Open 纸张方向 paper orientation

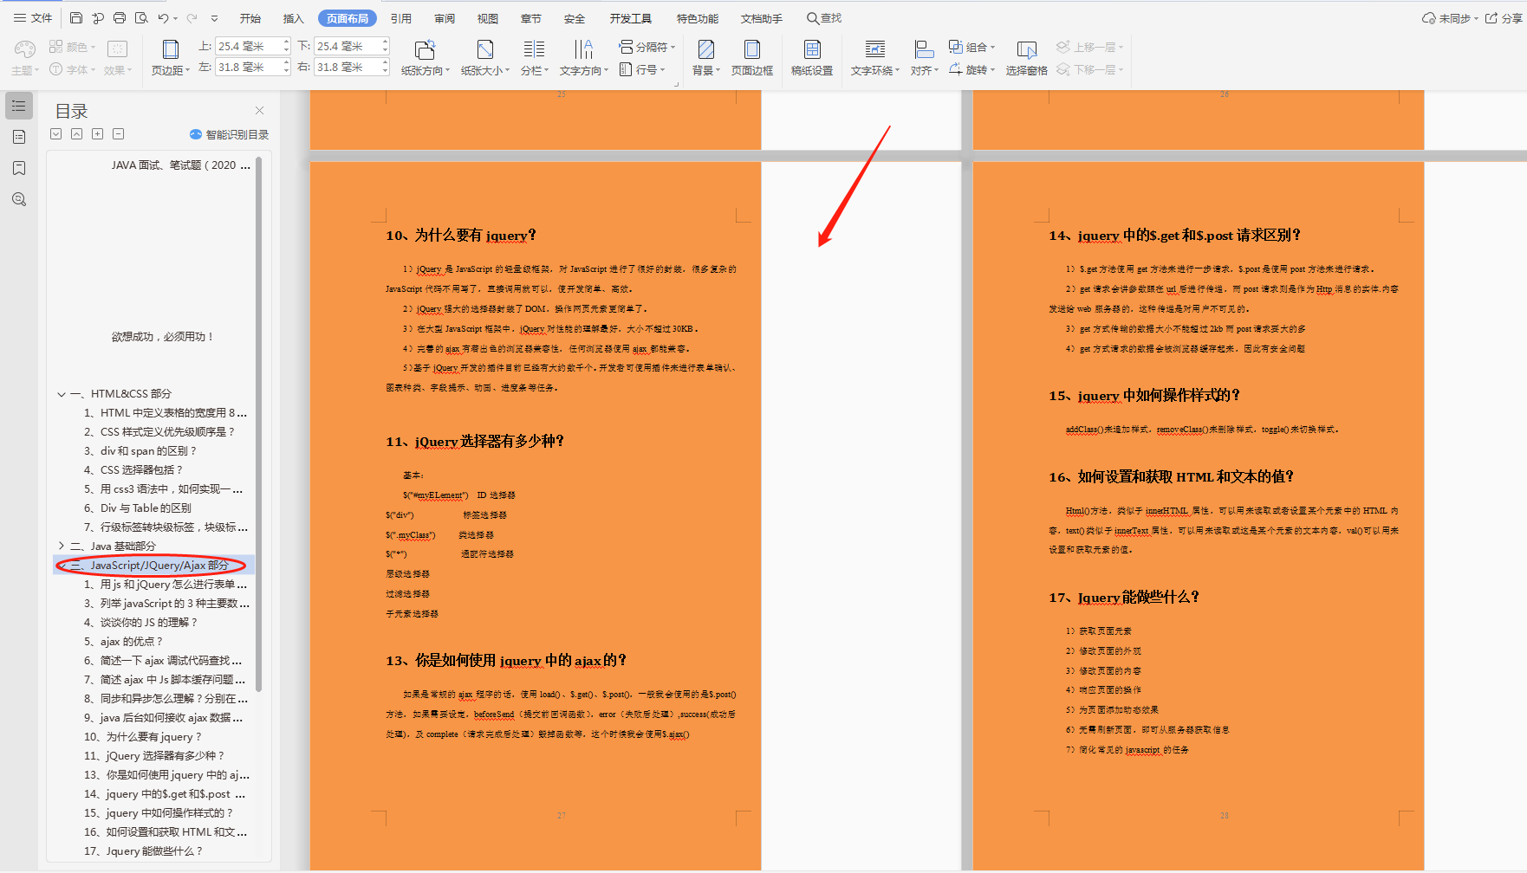(x=425, y=58)
